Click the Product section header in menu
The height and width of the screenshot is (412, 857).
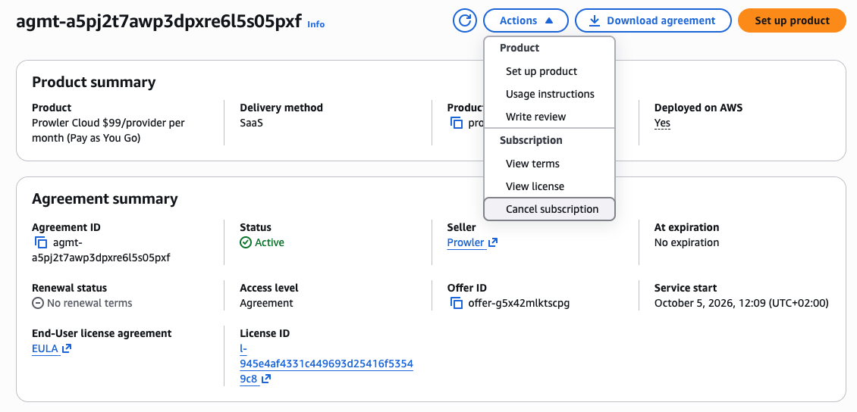pyautogui.click(x=520, y=48)
